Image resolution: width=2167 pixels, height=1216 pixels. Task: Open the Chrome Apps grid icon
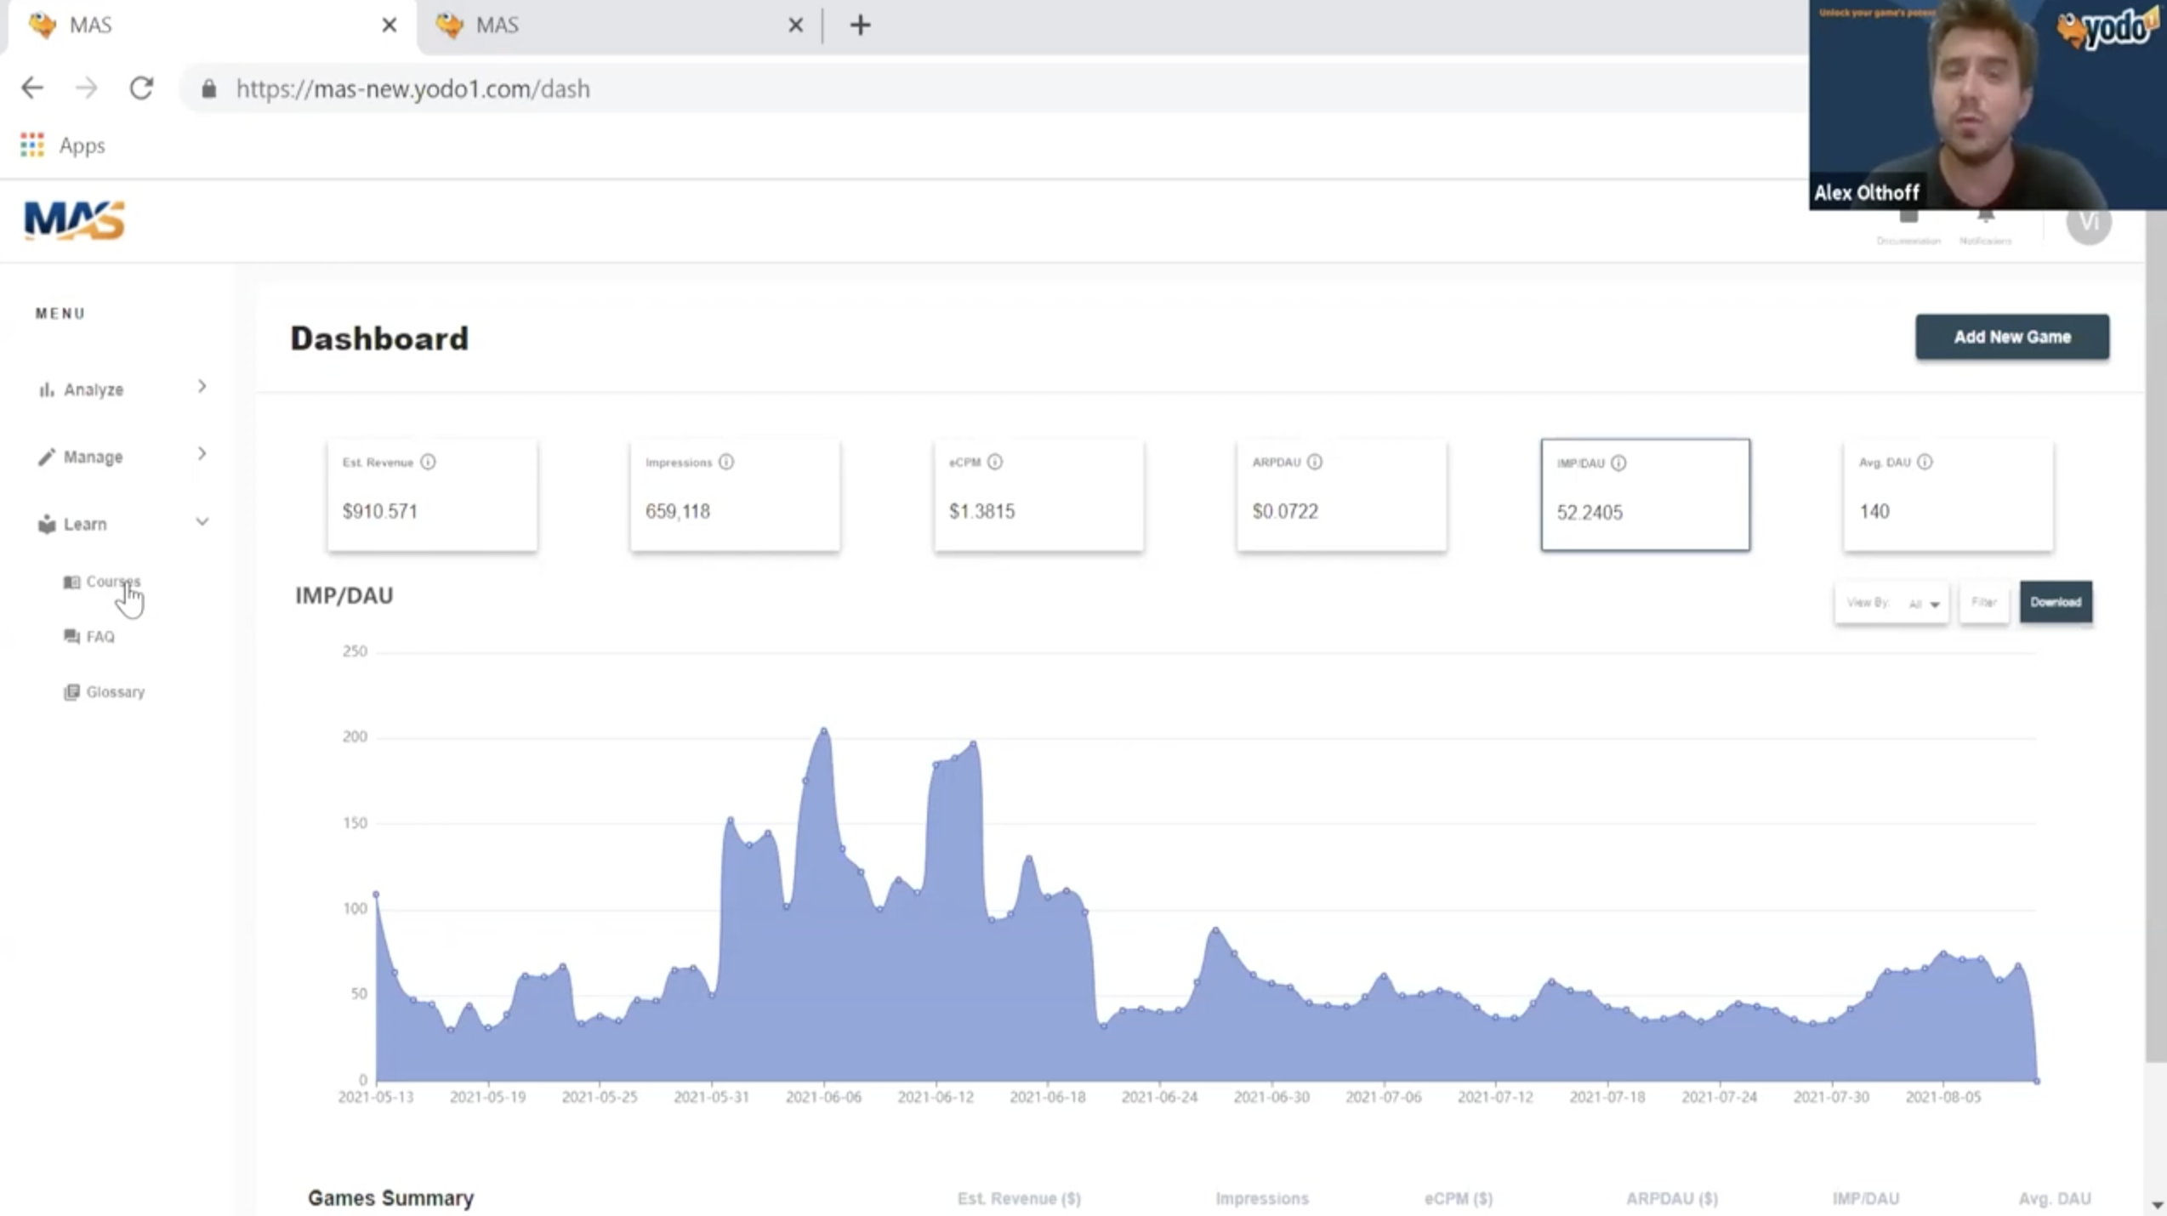[32, 145]
